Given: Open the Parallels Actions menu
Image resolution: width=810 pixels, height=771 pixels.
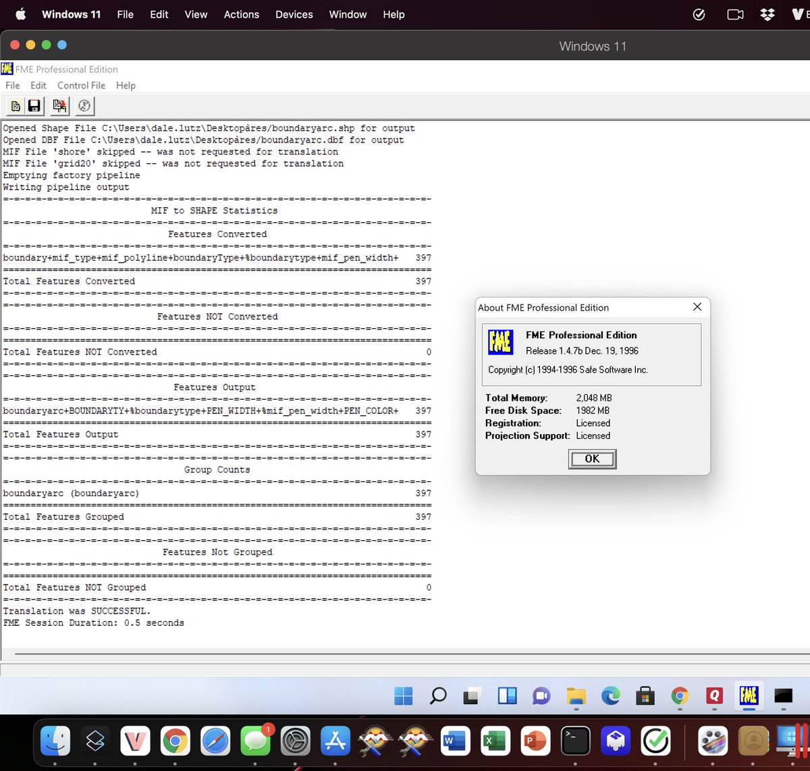Looking at the screenshot, I should click(242, 14).
